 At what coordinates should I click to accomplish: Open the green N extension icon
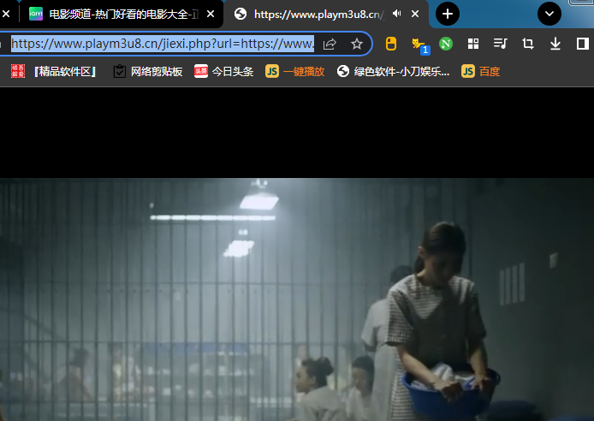446,44
